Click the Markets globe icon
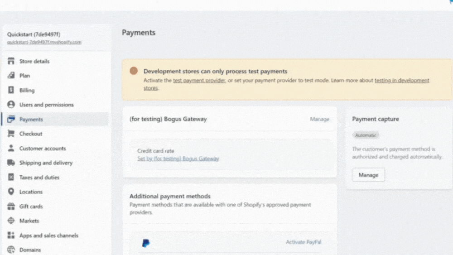This screenshot has height=255, width=453. coord(11,221)
